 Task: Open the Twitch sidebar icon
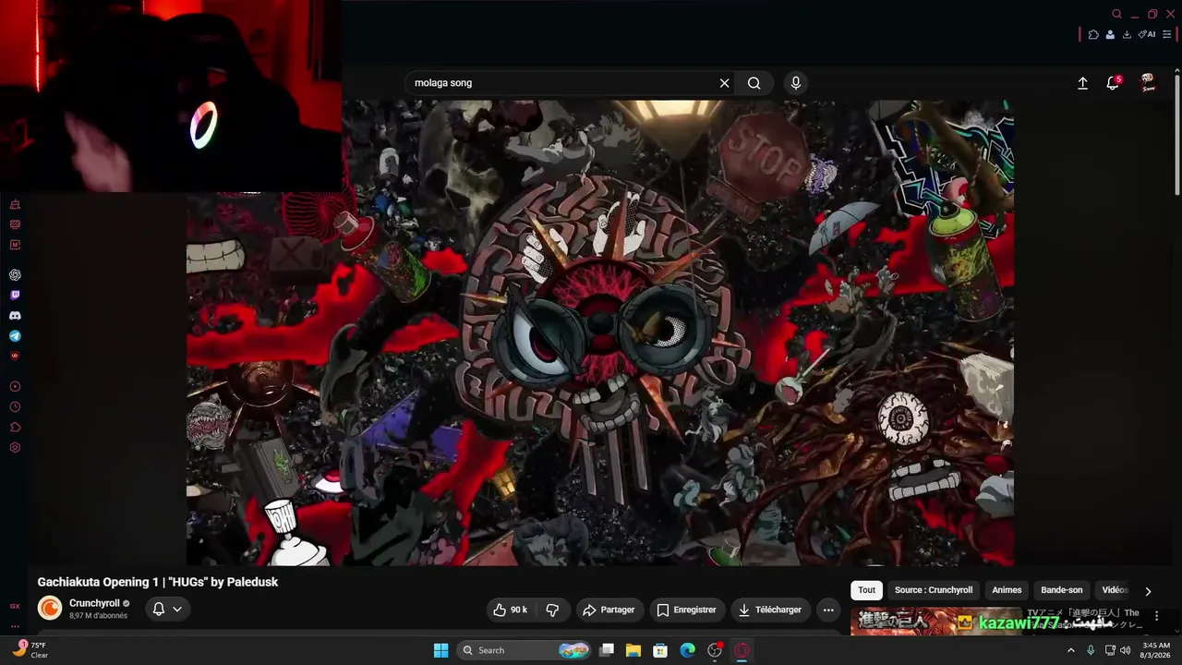[x=15, y=296]
